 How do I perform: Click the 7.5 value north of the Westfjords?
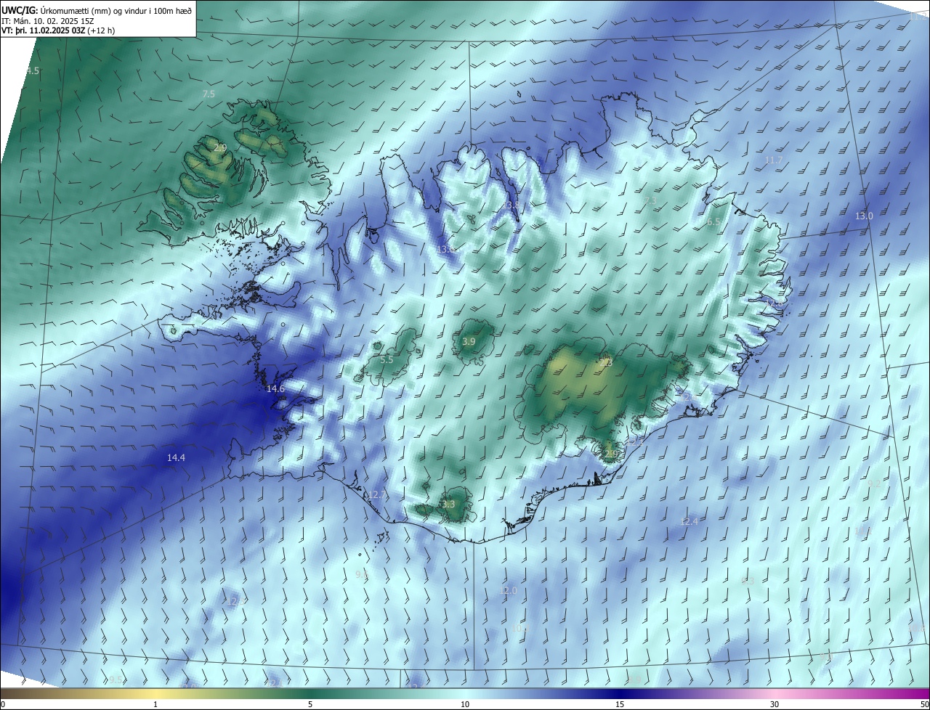pos(209,94)
